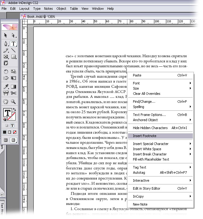This screenshot has width=203, height=219.
Task: Click the swap fill and stroke arrow
Action: point(14,109)
